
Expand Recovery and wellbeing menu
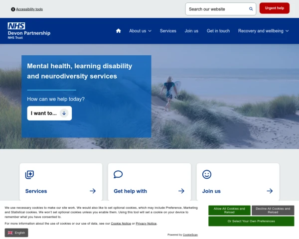point(263,31)
